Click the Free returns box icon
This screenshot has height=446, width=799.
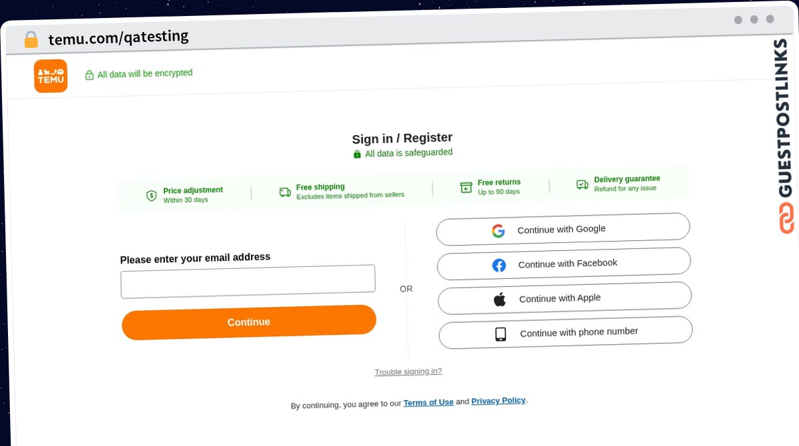[x=466, y=188]
